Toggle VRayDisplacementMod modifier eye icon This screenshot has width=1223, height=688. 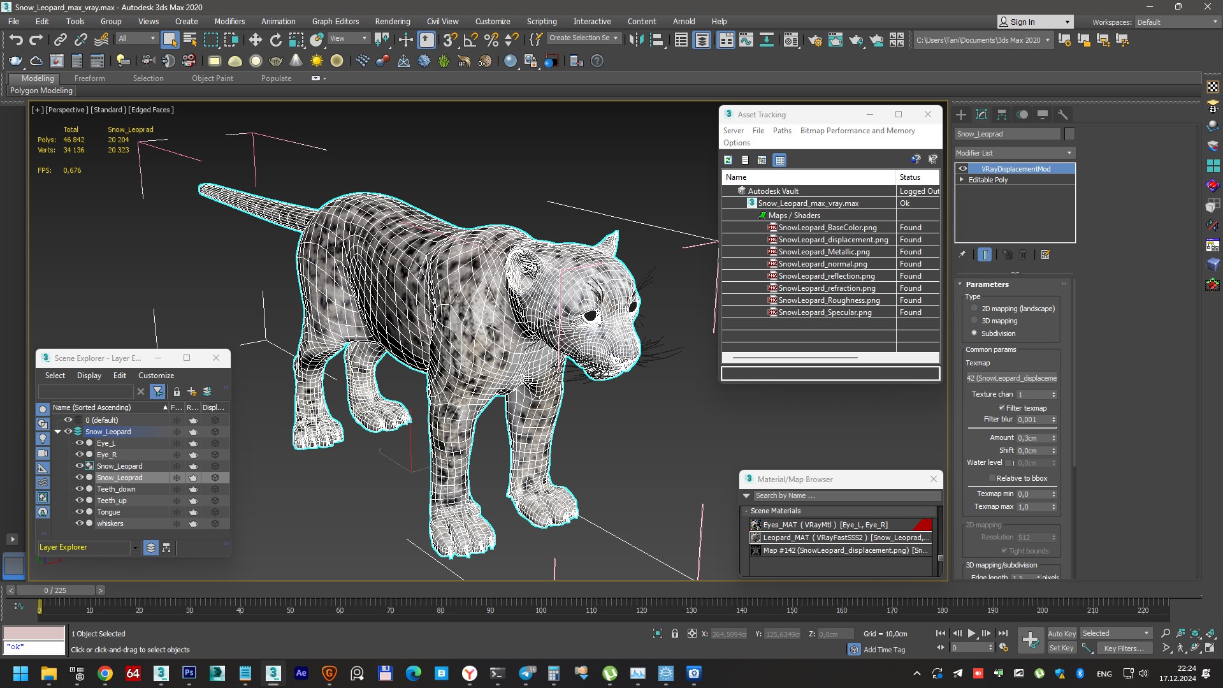coord(963,169)
